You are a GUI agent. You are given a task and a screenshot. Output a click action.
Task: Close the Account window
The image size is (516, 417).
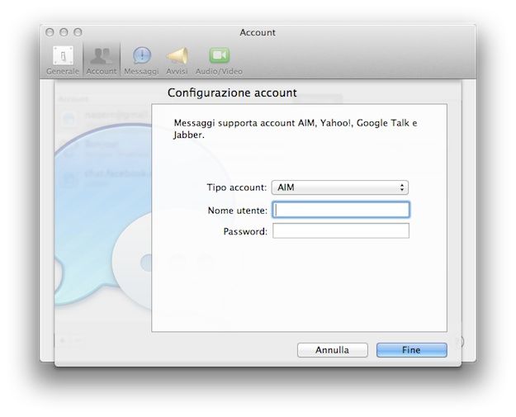coord(50,32)
